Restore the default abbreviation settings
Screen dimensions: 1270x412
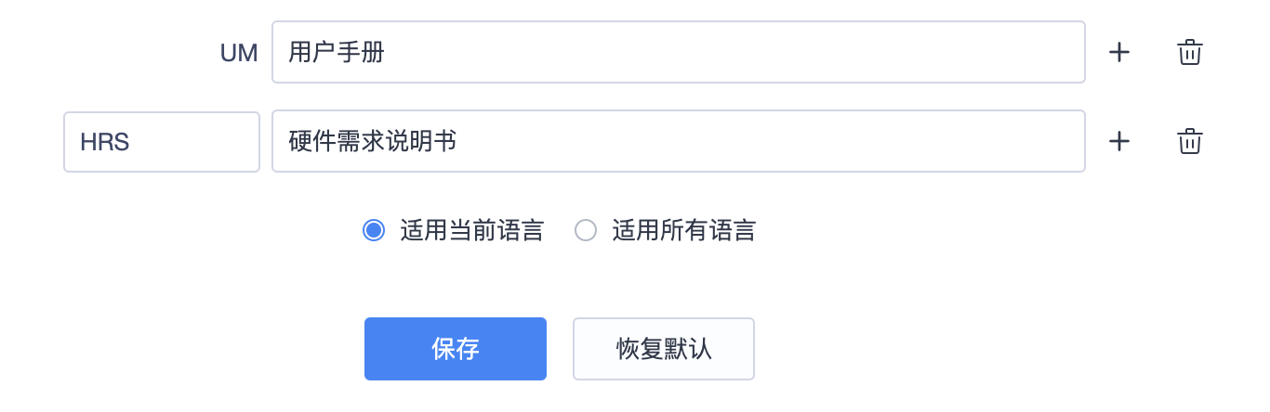[664, 349]
